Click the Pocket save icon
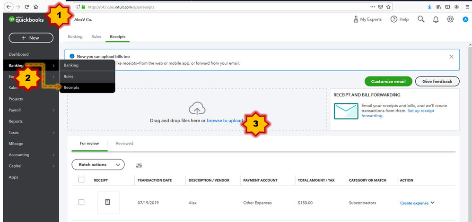Screen dimensions: 472x222 coord(381,7)
